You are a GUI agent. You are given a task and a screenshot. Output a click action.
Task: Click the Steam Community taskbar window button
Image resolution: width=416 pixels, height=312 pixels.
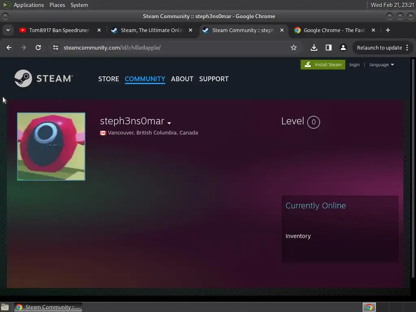coord(48,307)
